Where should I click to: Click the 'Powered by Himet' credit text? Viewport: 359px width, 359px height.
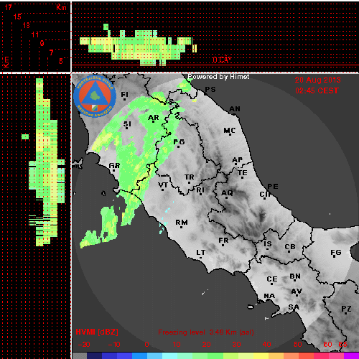coord(218,77)
